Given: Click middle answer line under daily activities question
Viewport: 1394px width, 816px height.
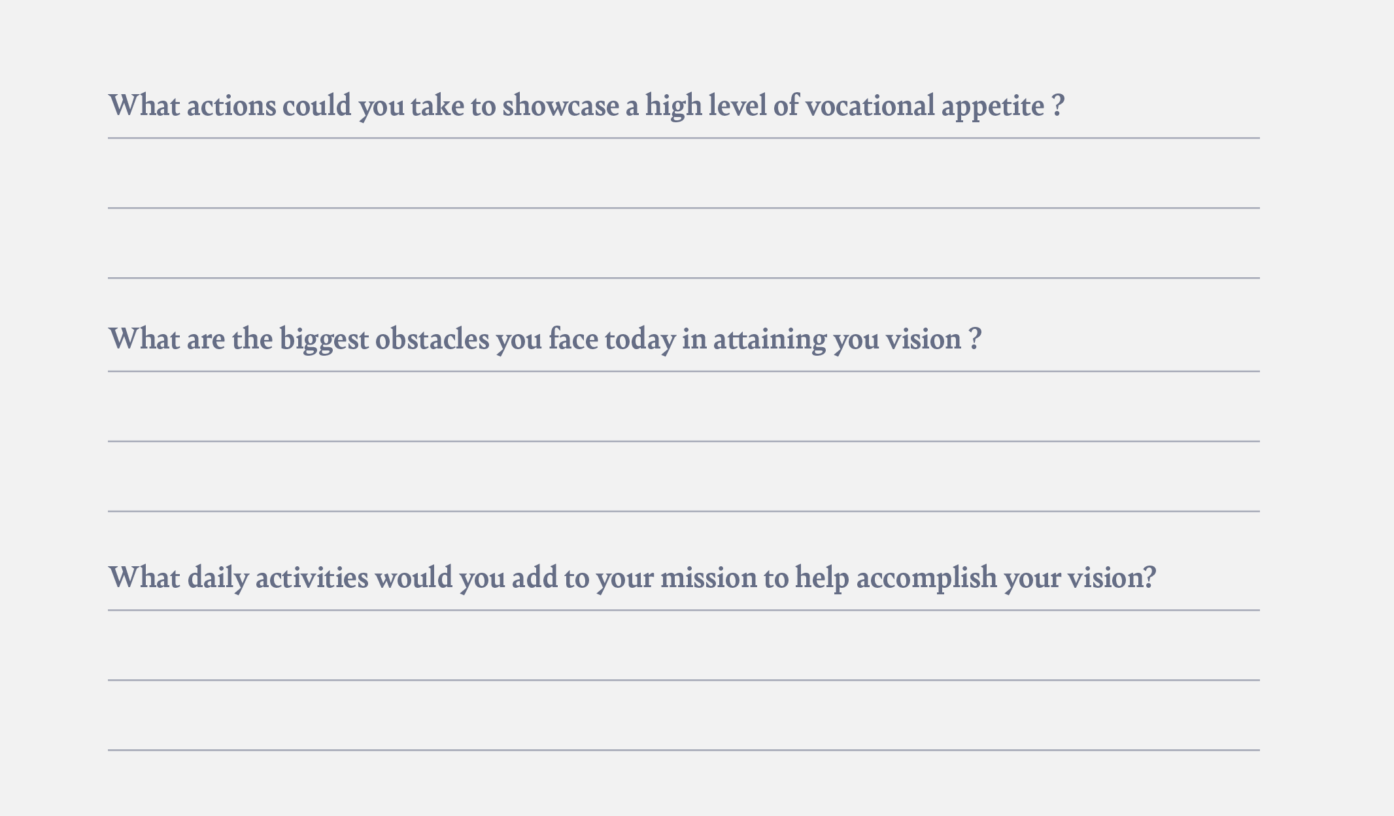Looking at the screenshot, I should pos(684,680).
